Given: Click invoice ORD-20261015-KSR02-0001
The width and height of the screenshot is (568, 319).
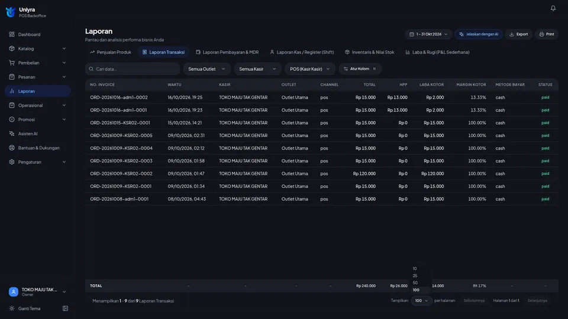Looking at the screenshot, I should (120, 123).
